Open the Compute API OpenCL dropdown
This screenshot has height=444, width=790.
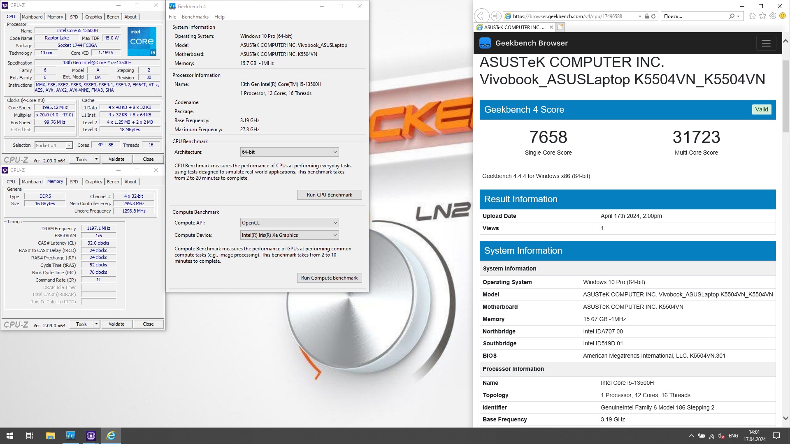coord(289,223)
